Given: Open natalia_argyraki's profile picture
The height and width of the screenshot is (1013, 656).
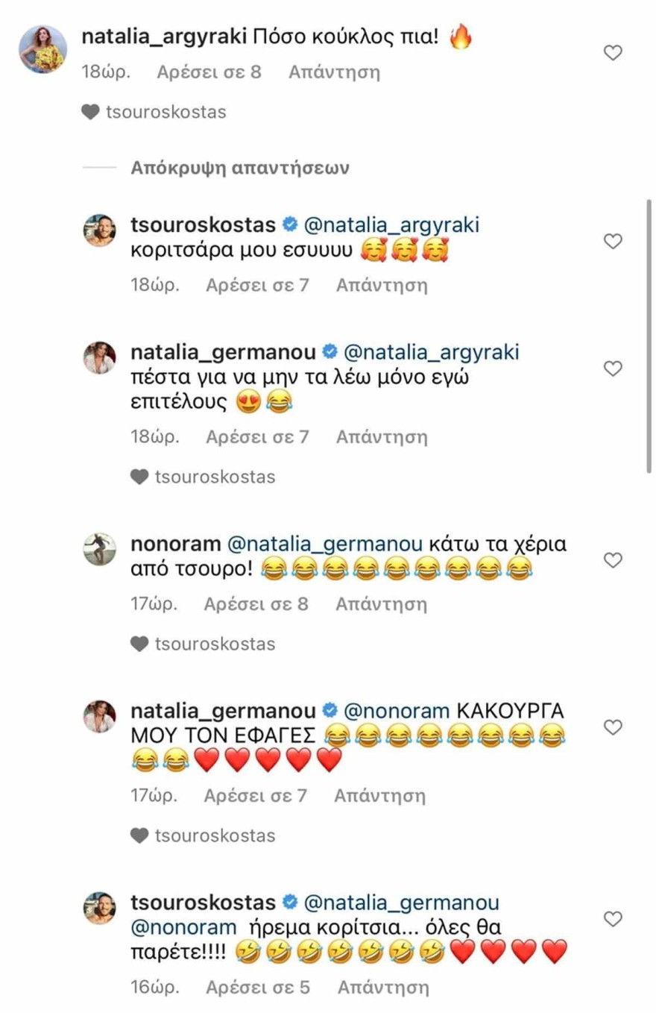Looking at the screenshot, I should (42, 48).
